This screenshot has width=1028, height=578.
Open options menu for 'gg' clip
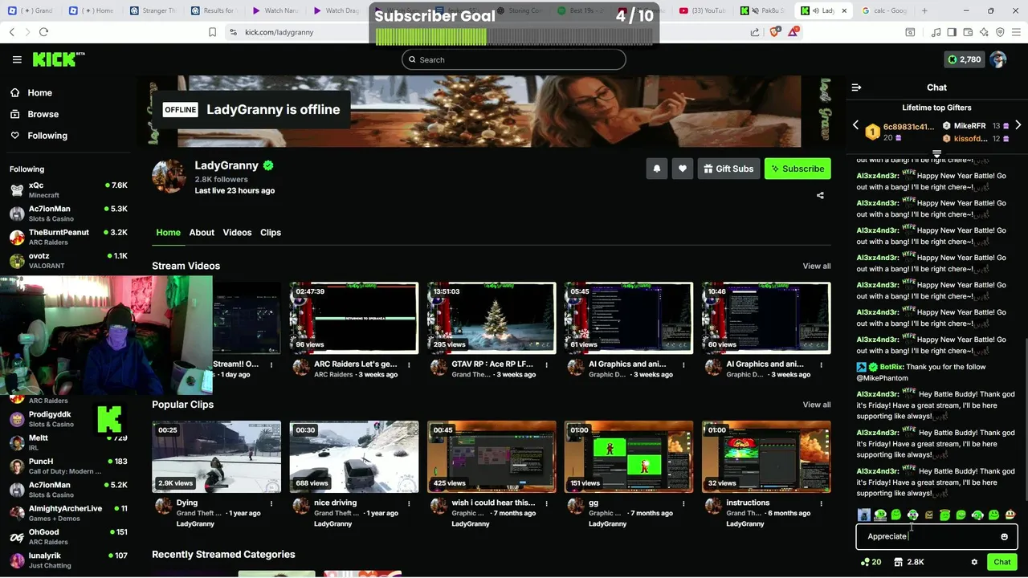683,503
